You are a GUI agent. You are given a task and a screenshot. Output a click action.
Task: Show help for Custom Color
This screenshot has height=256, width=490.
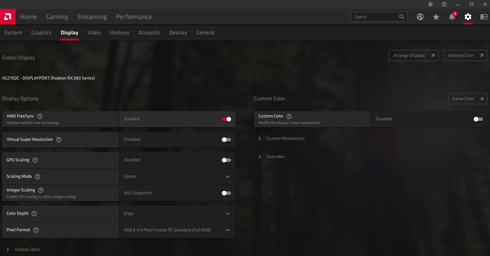tap(289, 116)
